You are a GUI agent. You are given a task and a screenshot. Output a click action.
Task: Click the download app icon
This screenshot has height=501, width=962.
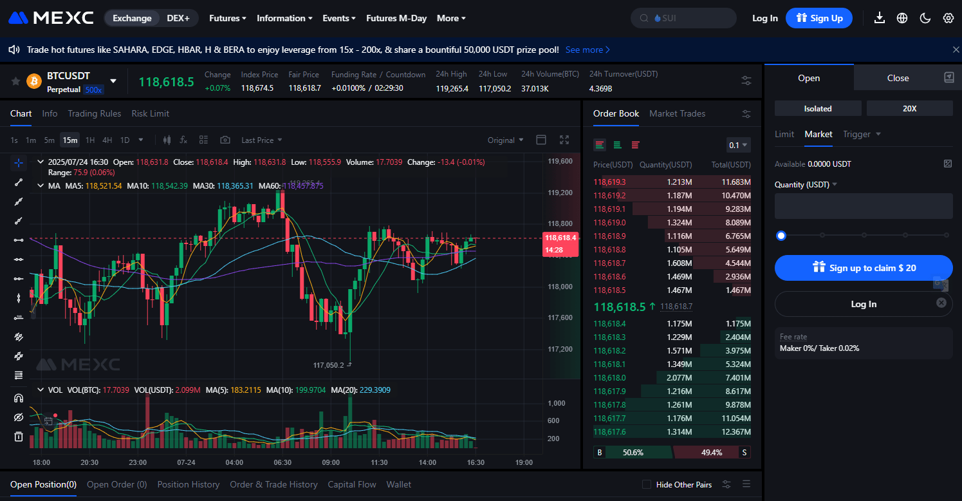[x=880, y=18]
